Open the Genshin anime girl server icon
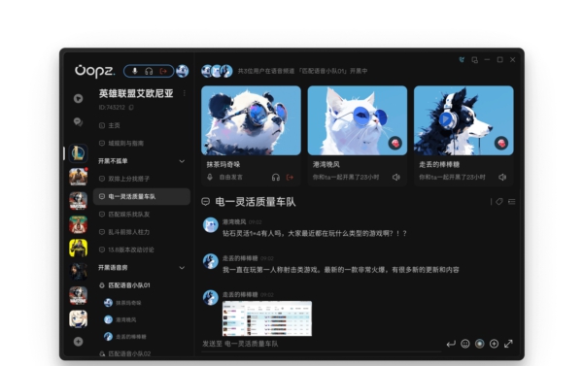Image resolution: width=583 pixels, height=366 pixels. pos(78,319)
